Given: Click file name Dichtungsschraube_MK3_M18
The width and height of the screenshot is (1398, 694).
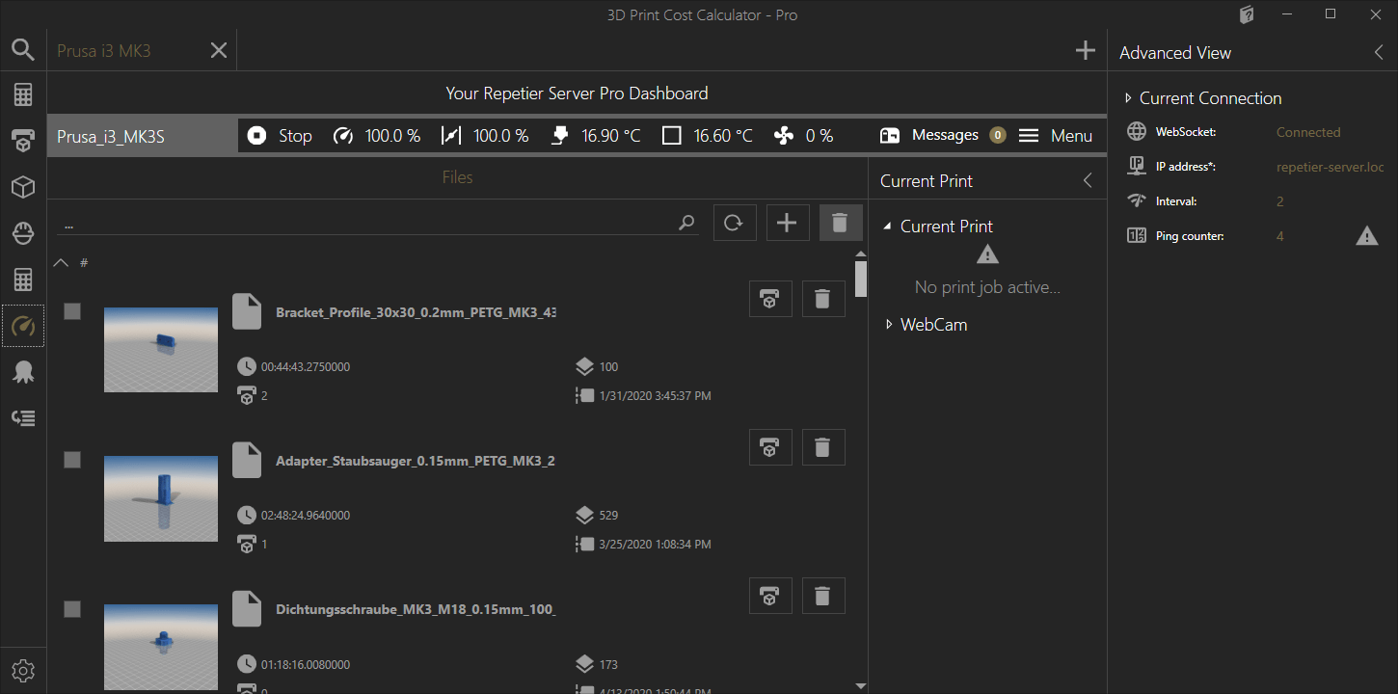Looking at the screenshot, I should click(x=416, y=609).
